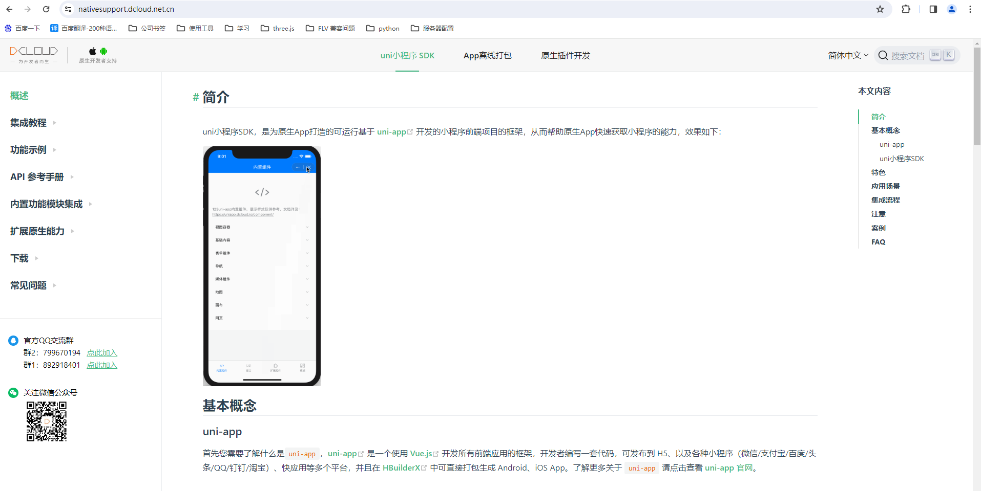The image size is (981, 491).
Task: Expand the 功能示例 sidebar section
Action: coord(33,150)
